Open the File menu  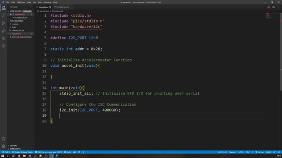7,2
